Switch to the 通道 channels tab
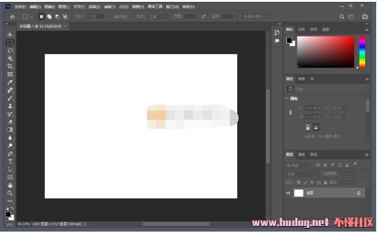Image resolution: width=378 pixels, height=232 pixels. point(301,155)
